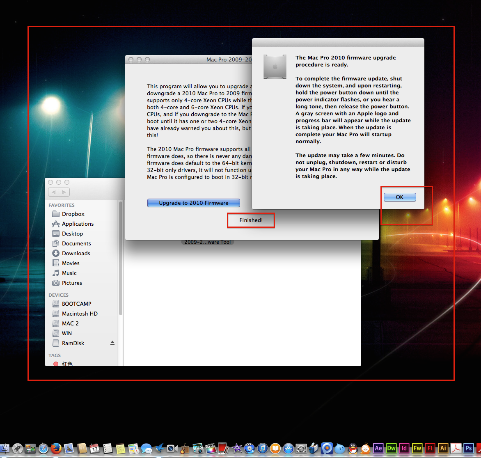The width and height of the screenshot is (481, 458).
Task: Select Documents in Finder sidebar
Action: tap(72, 243)
